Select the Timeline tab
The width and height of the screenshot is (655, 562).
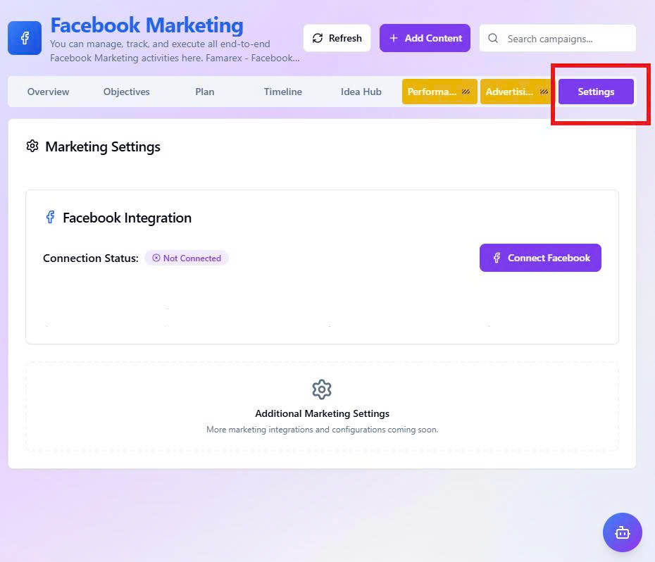coord(283,92)
